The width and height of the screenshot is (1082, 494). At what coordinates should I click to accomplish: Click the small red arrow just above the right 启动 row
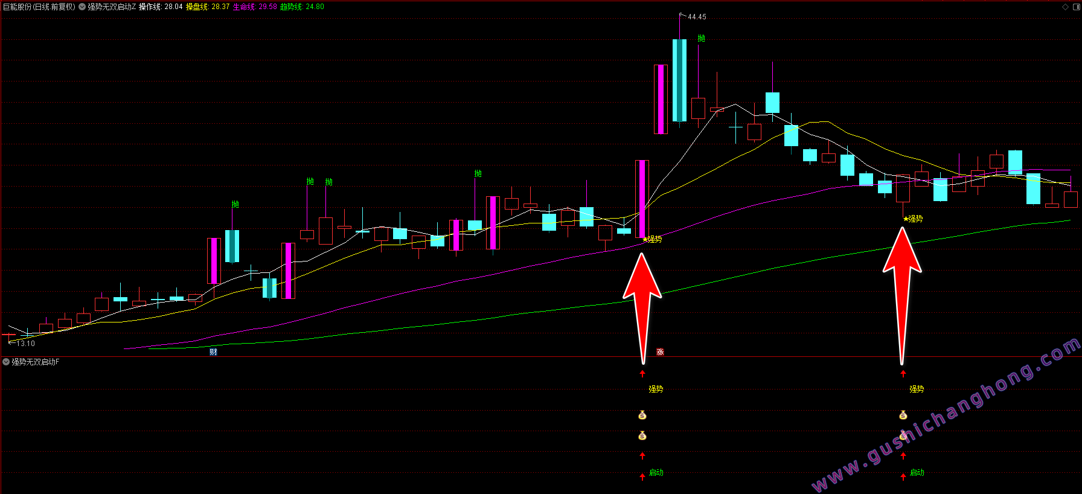point(903,456)
